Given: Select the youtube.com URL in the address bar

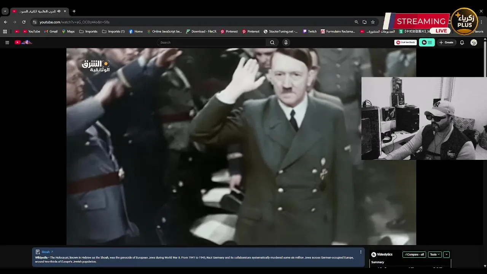Looking at the screenshot, I should click(75, 22).
